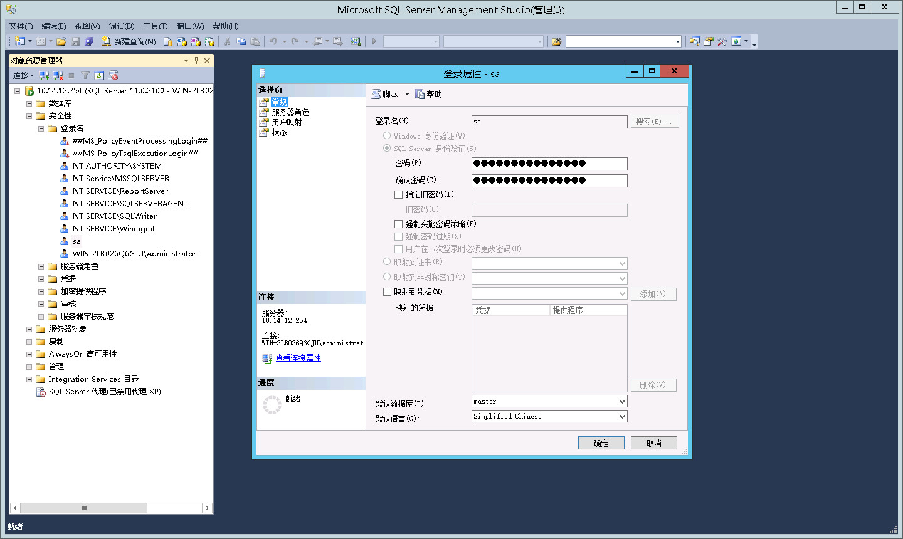Screen dimensions: 903x539
Task: Click 脚本 button in dialog toolbar
Action: 384,94
